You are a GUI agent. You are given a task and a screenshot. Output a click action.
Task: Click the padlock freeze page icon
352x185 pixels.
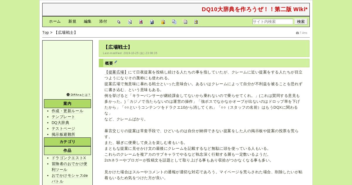163,22
